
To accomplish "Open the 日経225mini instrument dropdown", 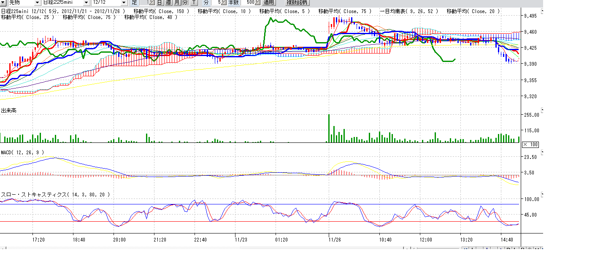I will 87,2.
